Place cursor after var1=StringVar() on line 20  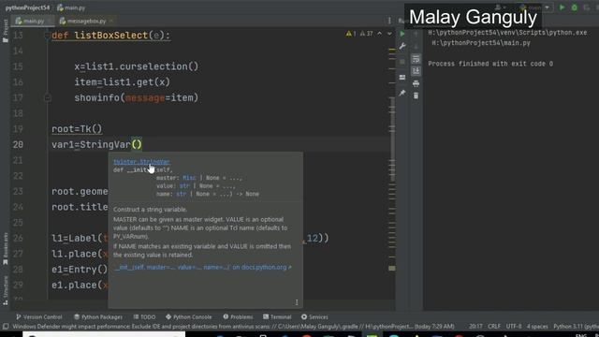tap(142, 145)
